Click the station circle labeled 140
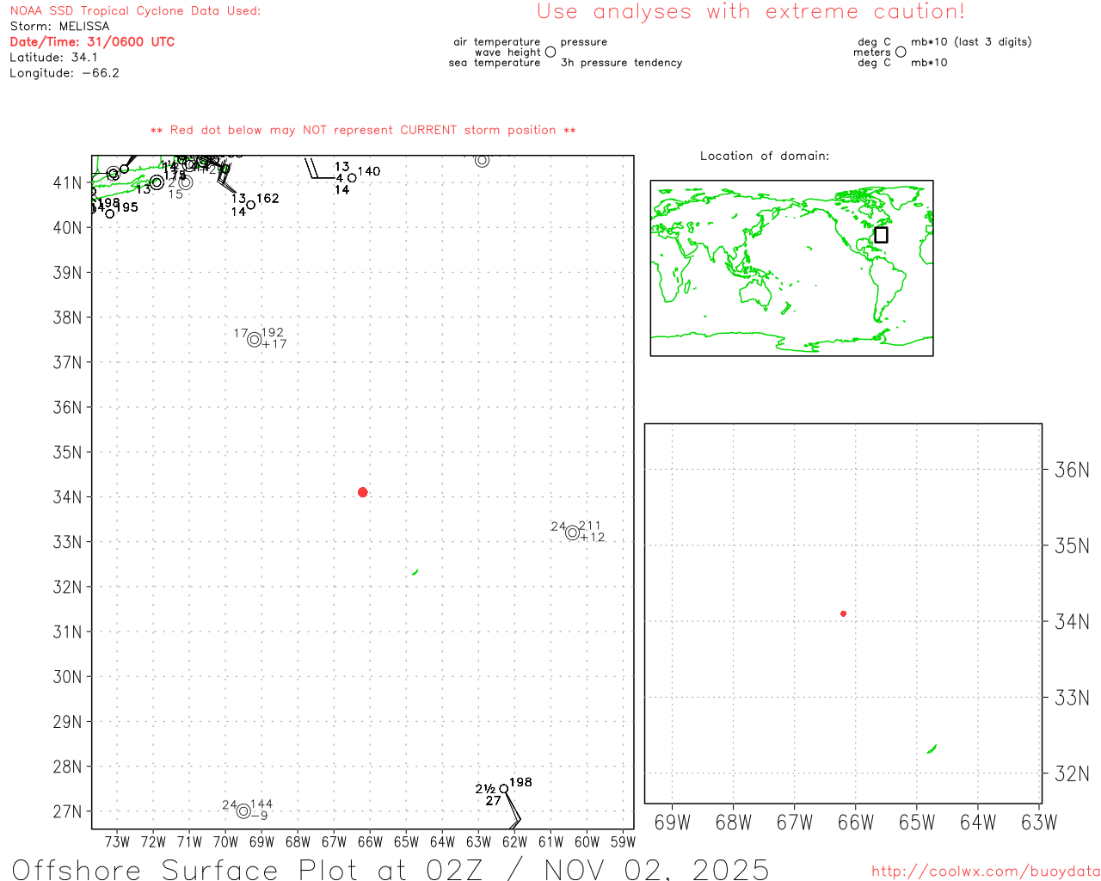Screen dimensions: 1101x881 [352, 178]
